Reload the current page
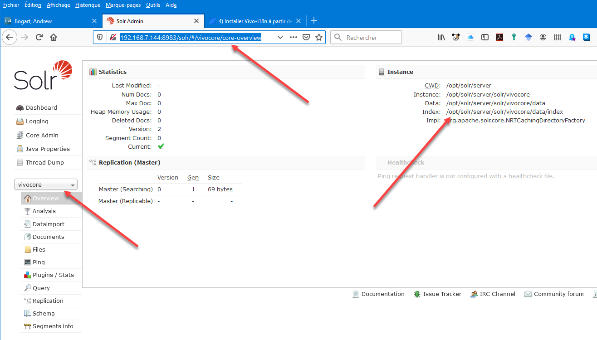597x340 pixels. (39, 37)
